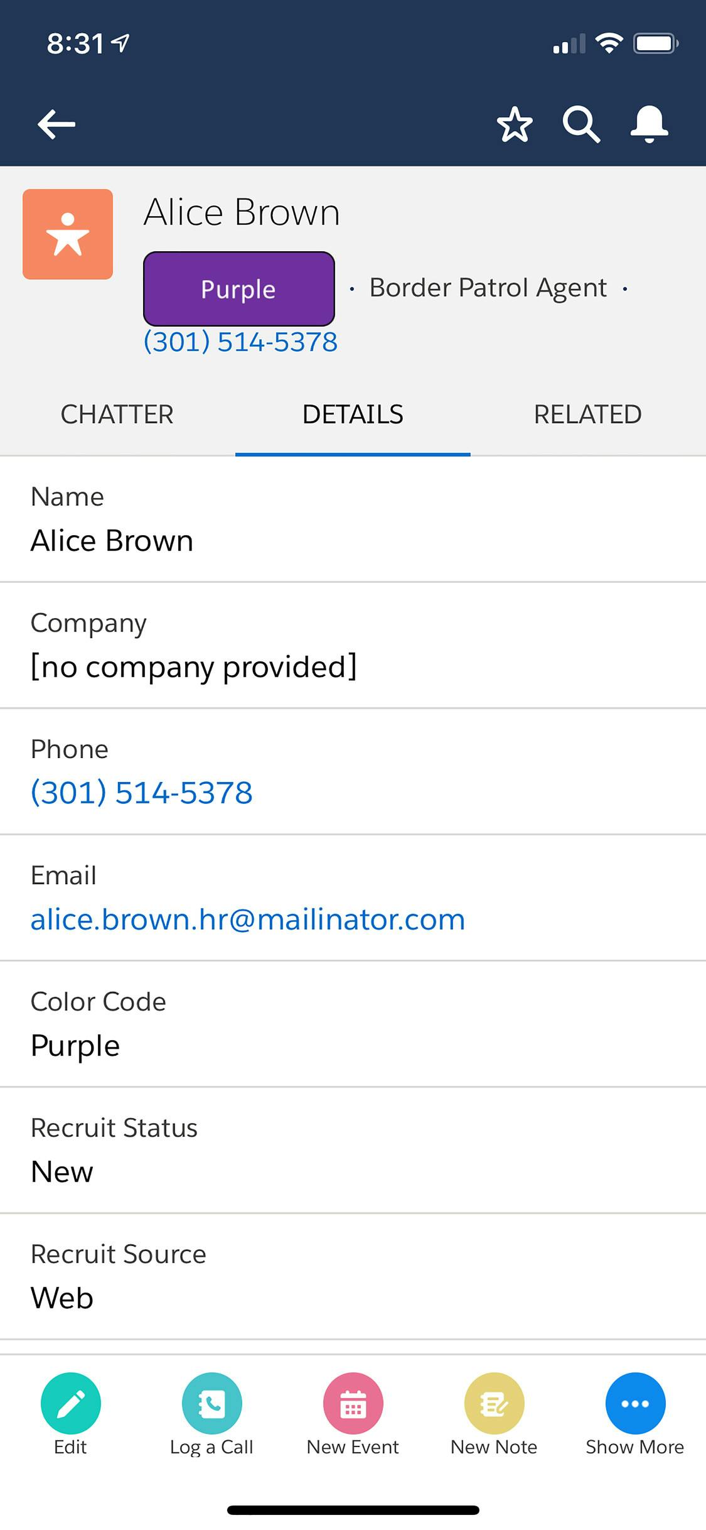Expand Show More actions
Image resolution: width=706 pixels, height=1530 pixels.
[635, 1404]
